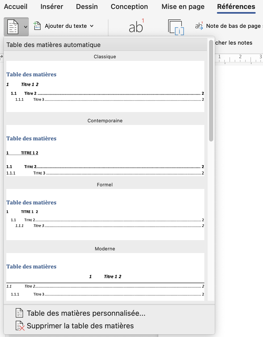Click the Note de bas de page icon
The image size is (263, 337).
coord(199,26)
